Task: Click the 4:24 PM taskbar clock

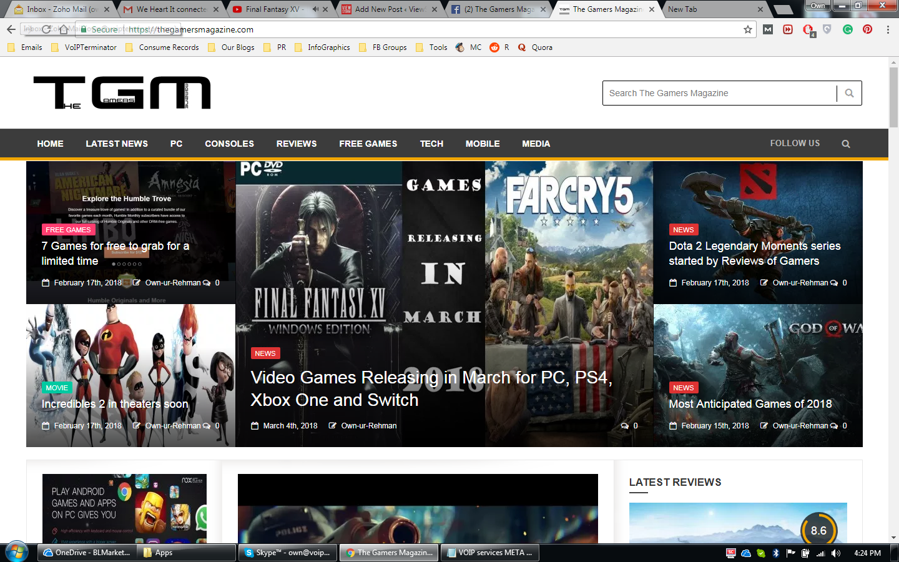Action: click(x=867, y=553)
